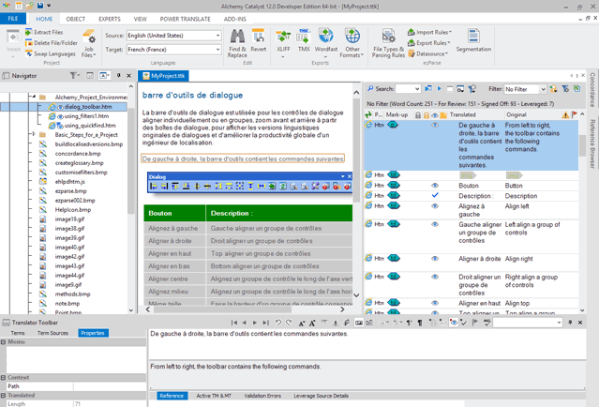Click the TMX export icon
The height and width of the screenshot is (407, 599).
(304, 38)
